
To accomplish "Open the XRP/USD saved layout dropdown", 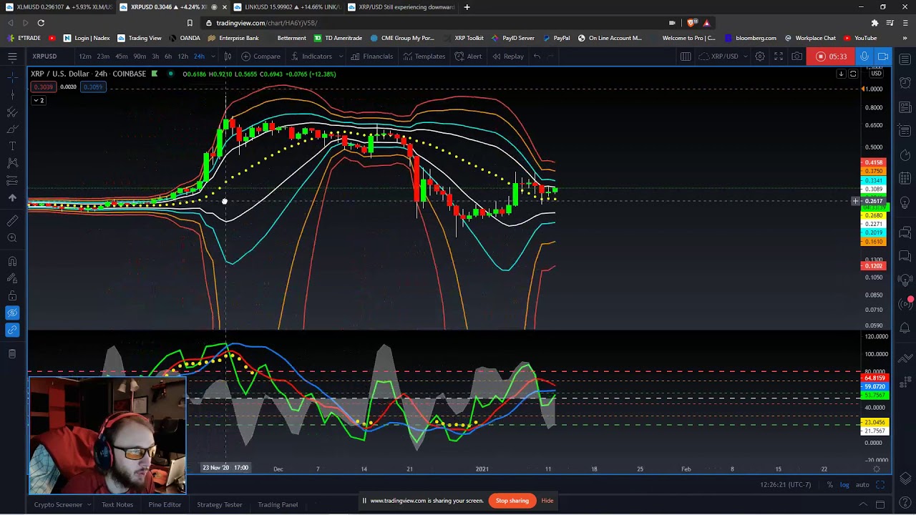I will click(723, 57).
